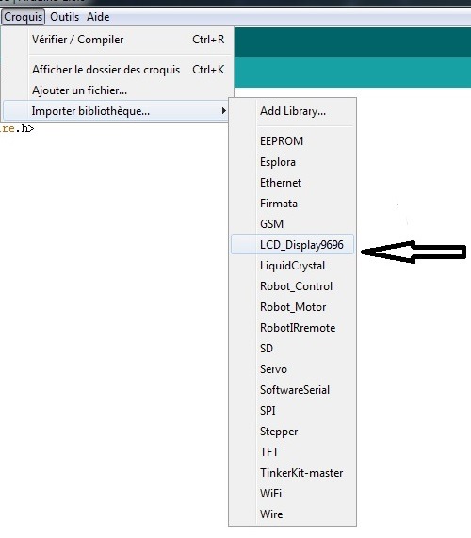Import the SoftwareSerial library
This screenshot has height=538, width=471.
(293, 390)
